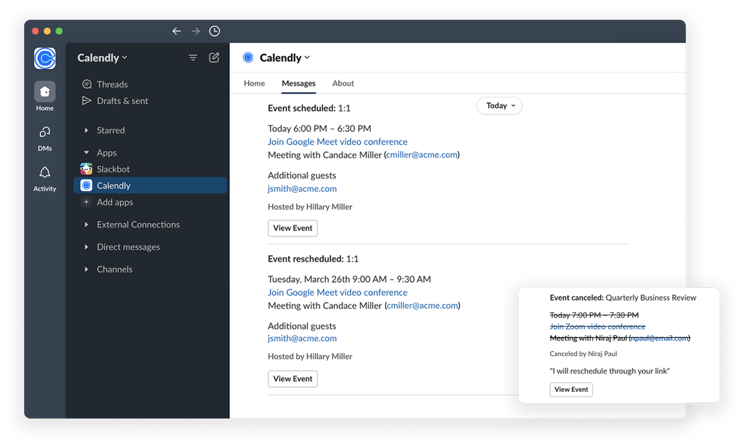
Task: Go forward with the right arrow
Action: 195,31
